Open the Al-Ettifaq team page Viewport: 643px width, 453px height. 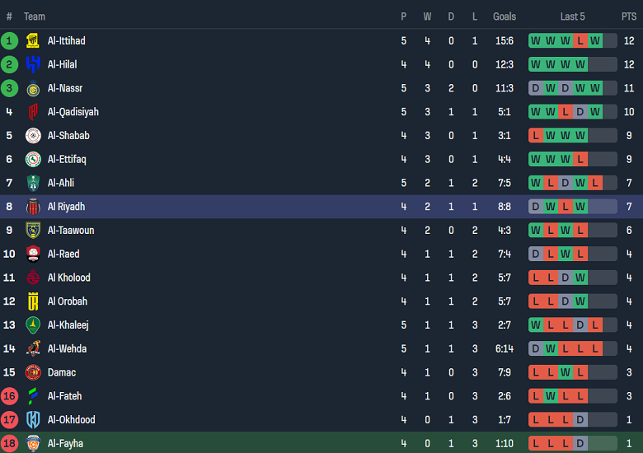click(67, 159)
